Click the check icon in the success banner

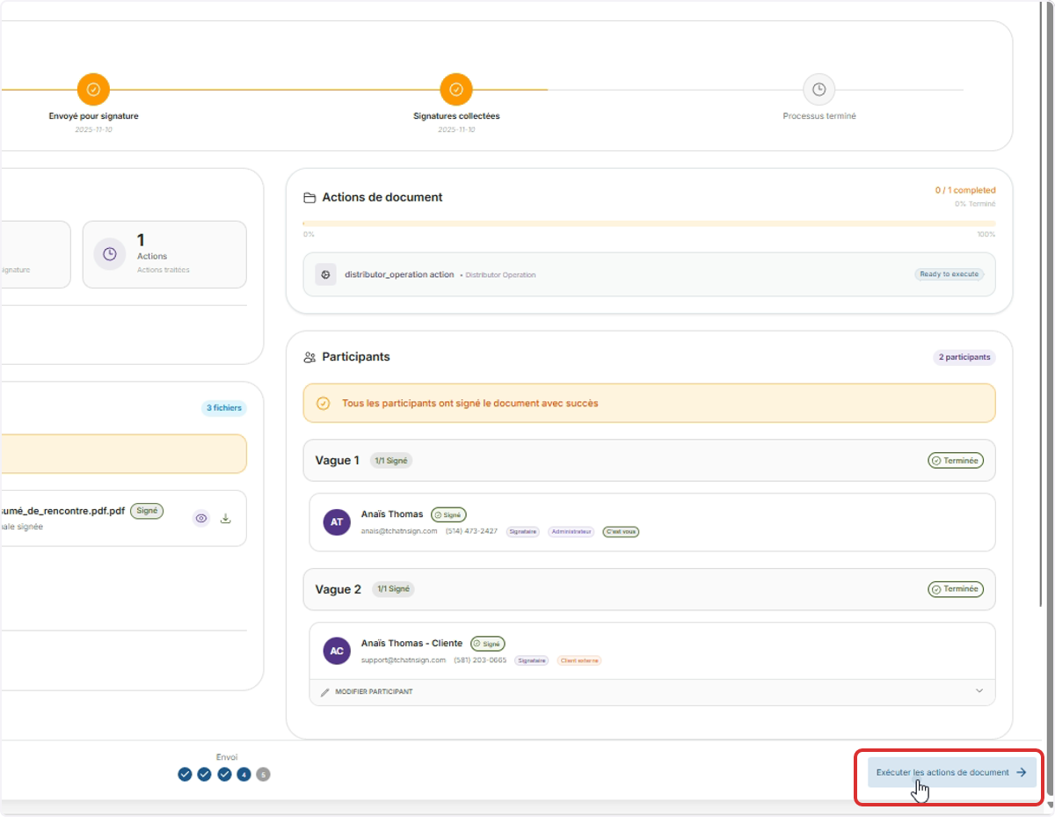click(324, 404)
